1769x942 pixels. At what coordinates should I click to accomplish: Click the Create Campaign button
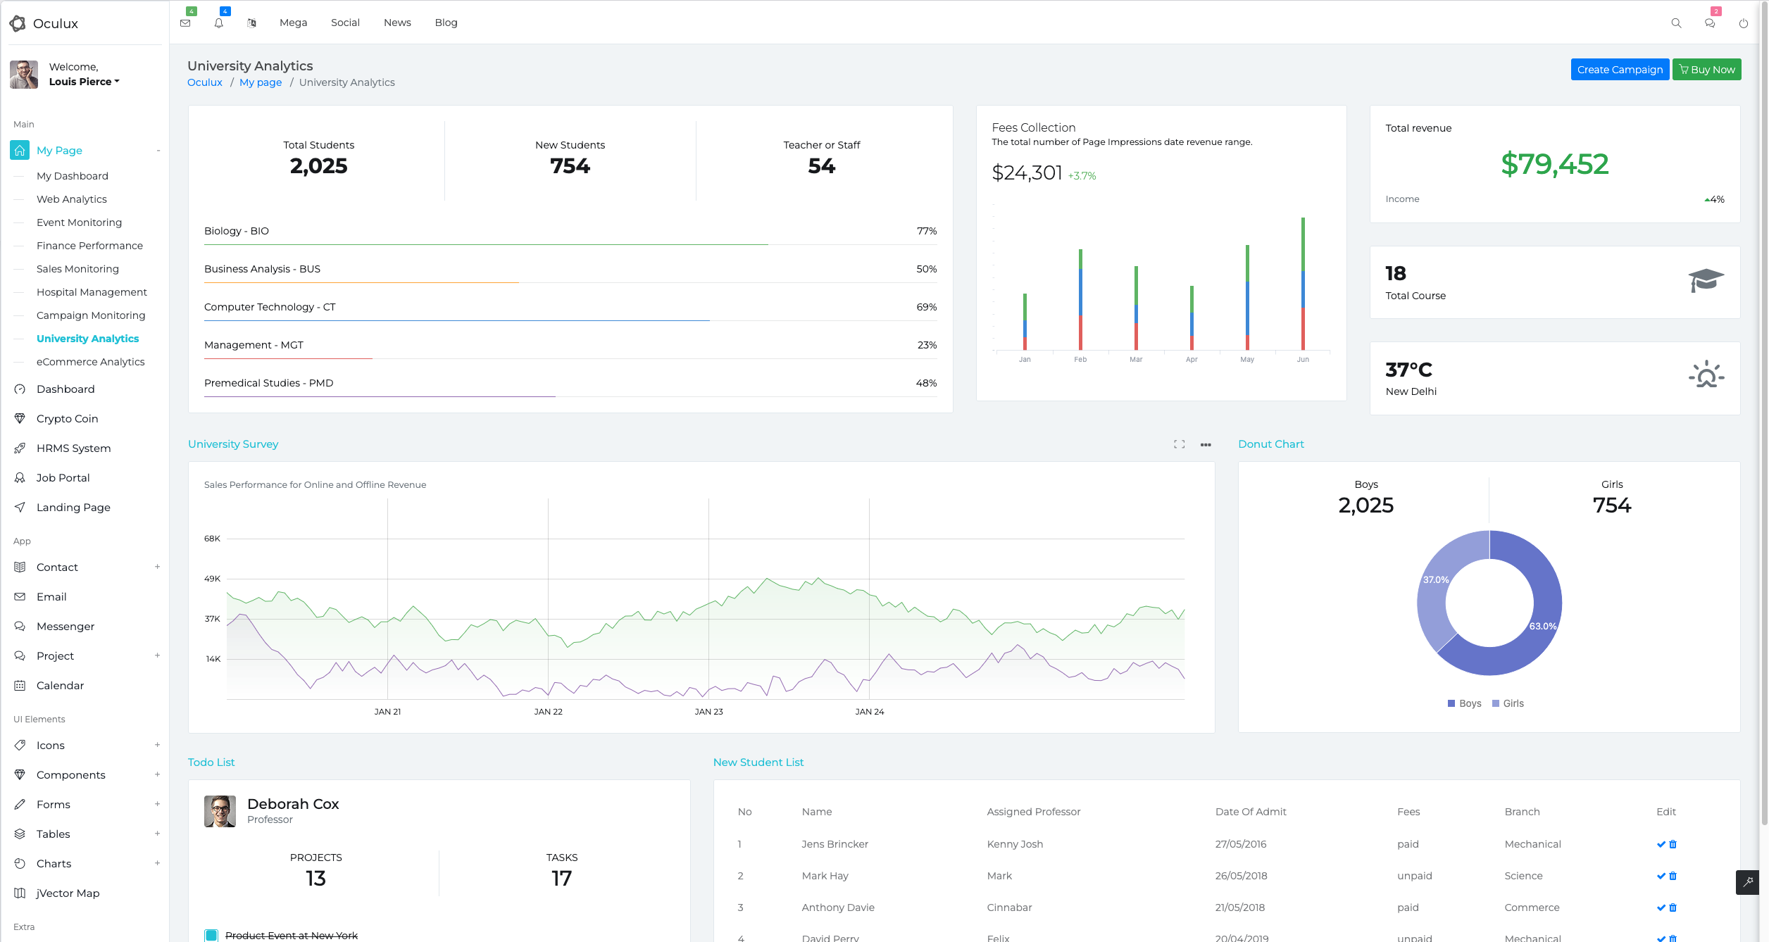pyautogui.click(x=1620, y=70)
